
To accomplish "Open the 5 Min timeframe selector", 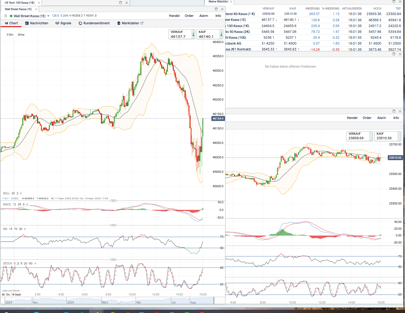I will coord(10,35).
